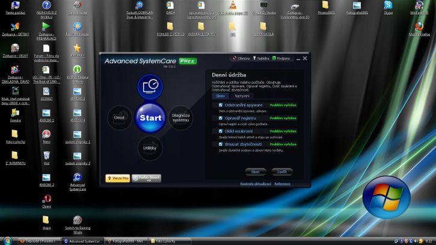
Task: Click the Zavřít button
Action: (x=281, y=172)
